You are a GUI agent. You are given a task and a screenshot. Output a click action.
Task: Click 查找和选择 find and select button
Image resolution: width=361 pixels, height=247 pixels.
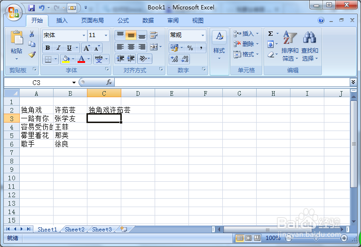310,46
